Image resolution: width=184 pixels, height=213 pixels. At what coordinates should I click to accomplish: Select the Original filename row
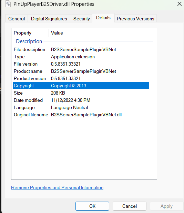(x=81, y=115)
